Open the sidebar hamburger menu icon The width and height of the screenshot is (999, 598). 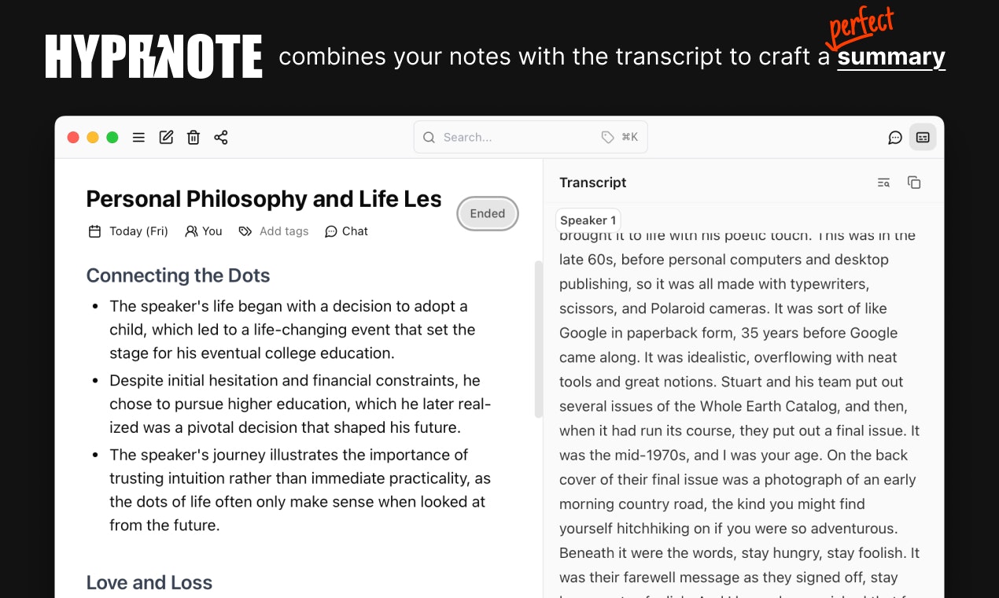point(138,138)
